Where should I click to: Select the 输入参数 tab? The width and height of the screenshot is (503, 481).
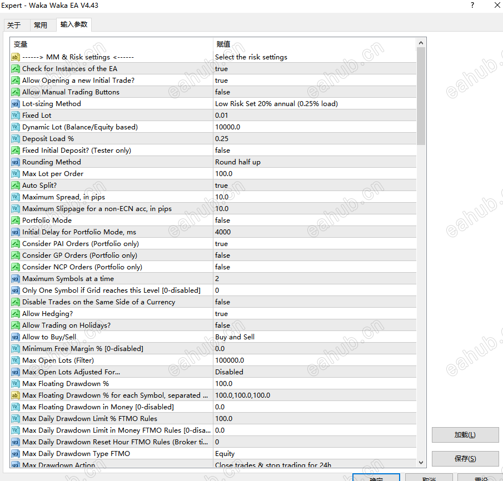[x=74, y=24]
